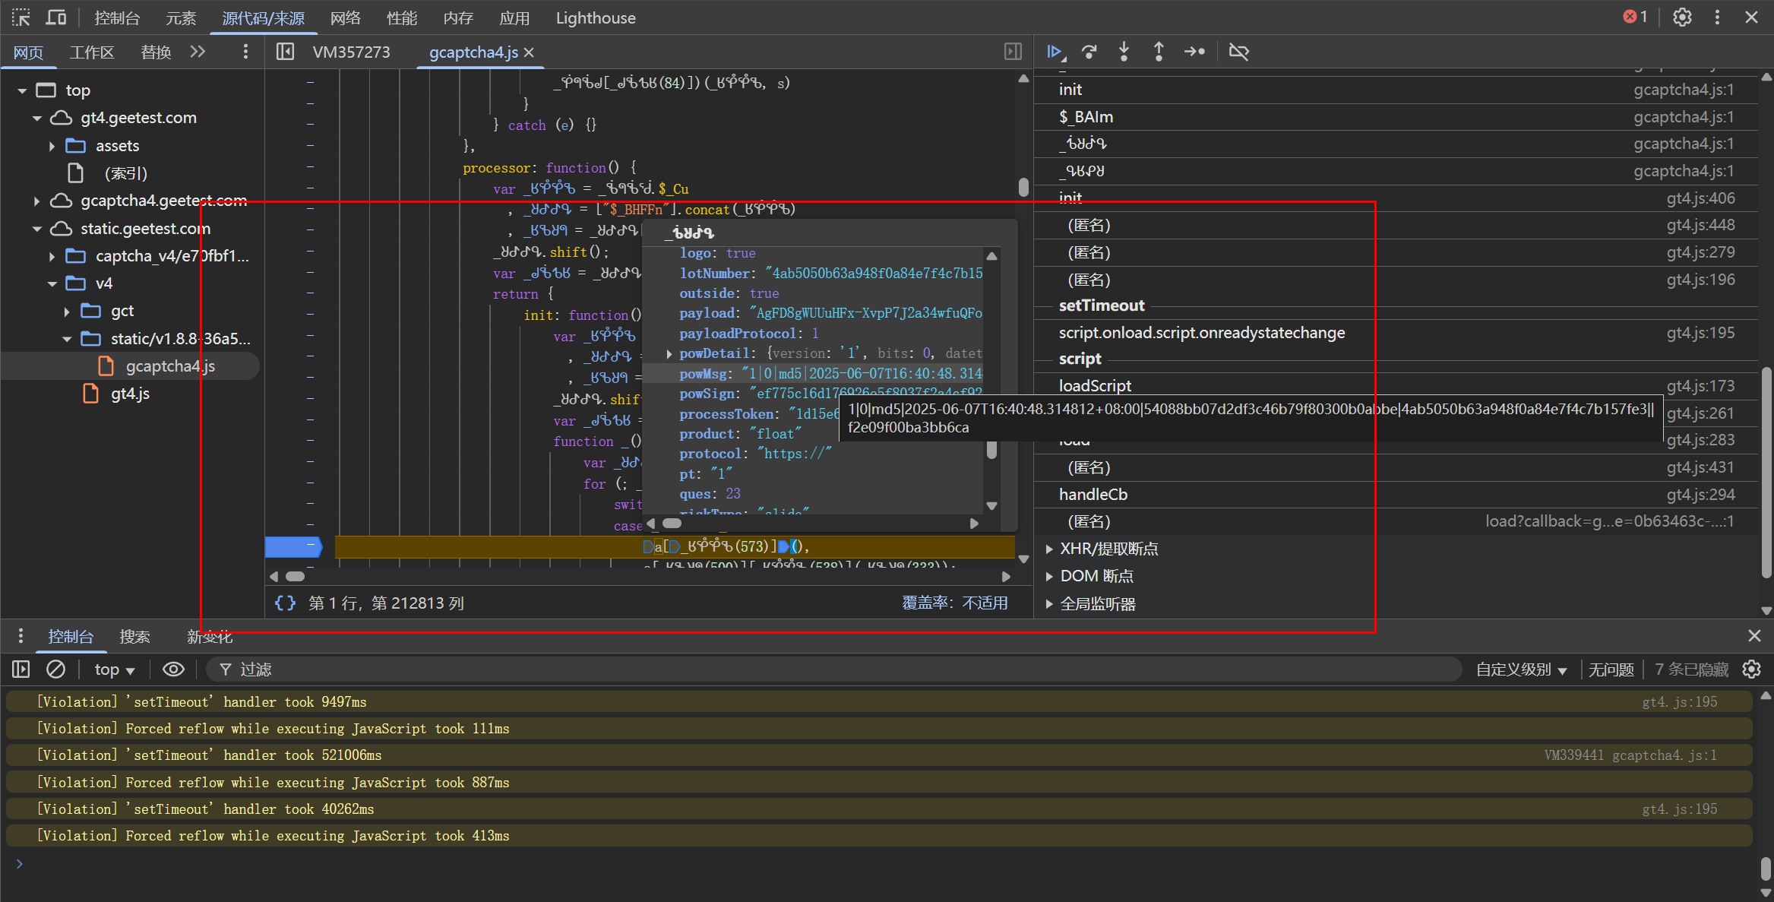Open VM339441 gcaptcha4.js:1 console link
The height and width of the screenshot is (902, 1774).
(x=1630, y=755)
